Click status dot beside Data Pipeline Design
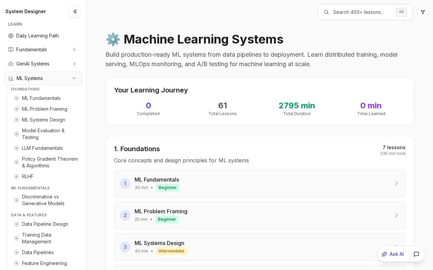This screenshot has height=270, width=433. pos(17,224)
